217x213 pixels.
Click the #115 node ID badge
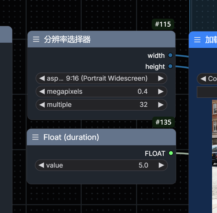point(163,24)
